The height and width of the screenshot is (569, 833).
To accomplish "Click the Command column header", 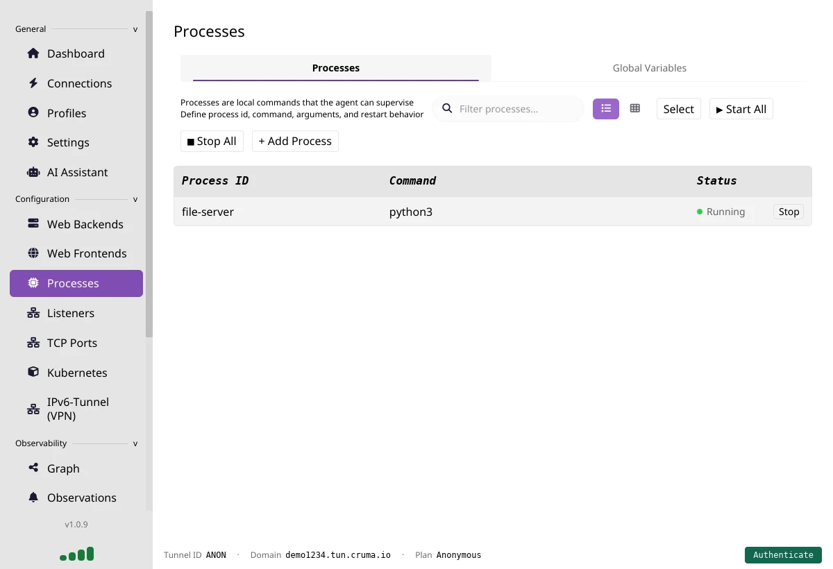I will (x=412, y=180).
